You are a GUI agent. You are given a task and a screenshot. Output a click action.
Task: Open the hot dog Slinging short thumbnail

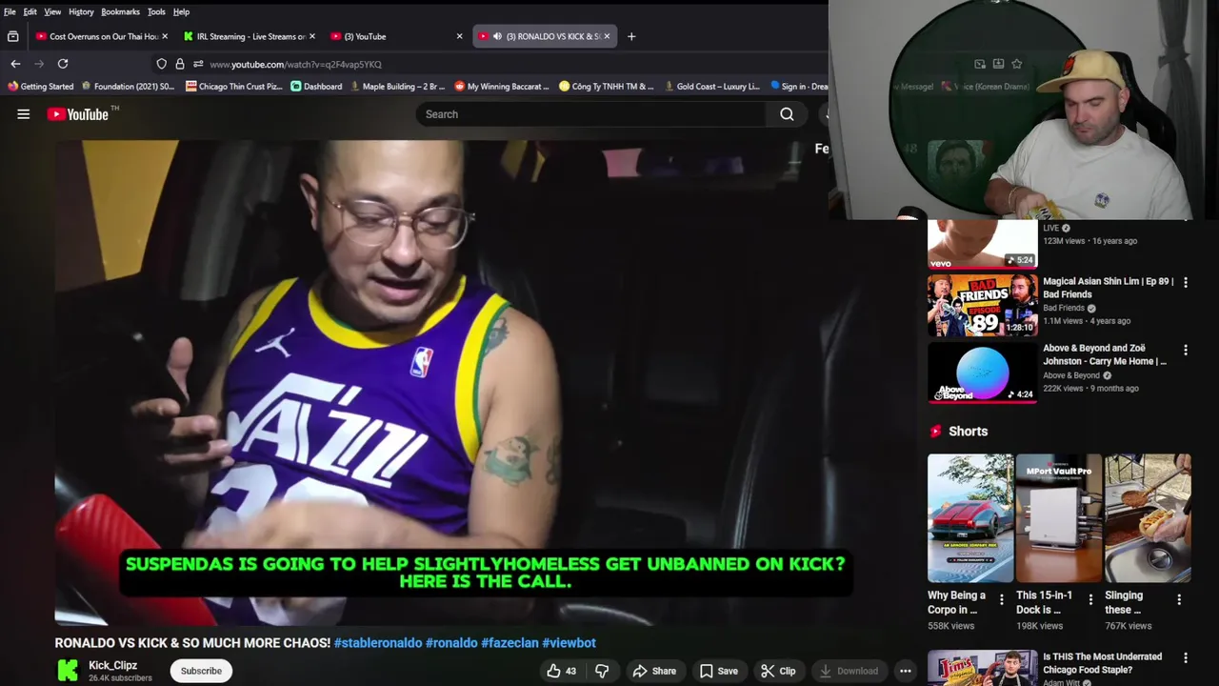1148,518
